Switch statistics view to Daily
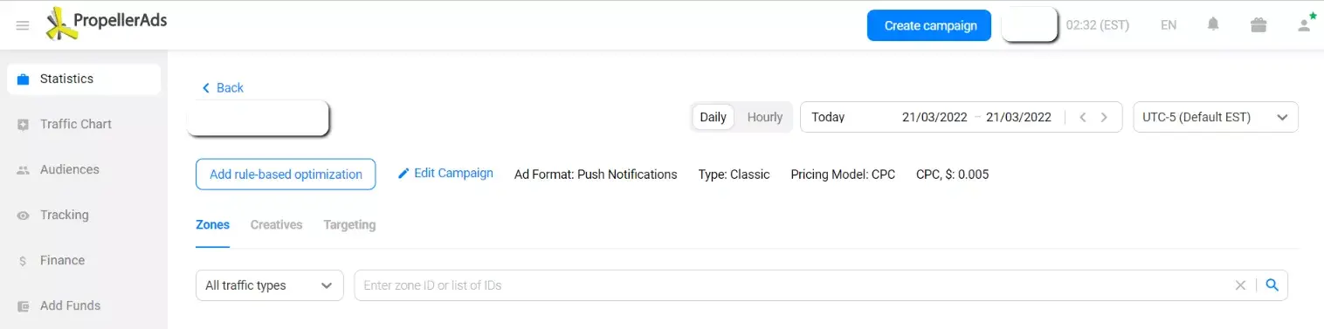This screenshot has width=1324, height=329. [713, 117]
